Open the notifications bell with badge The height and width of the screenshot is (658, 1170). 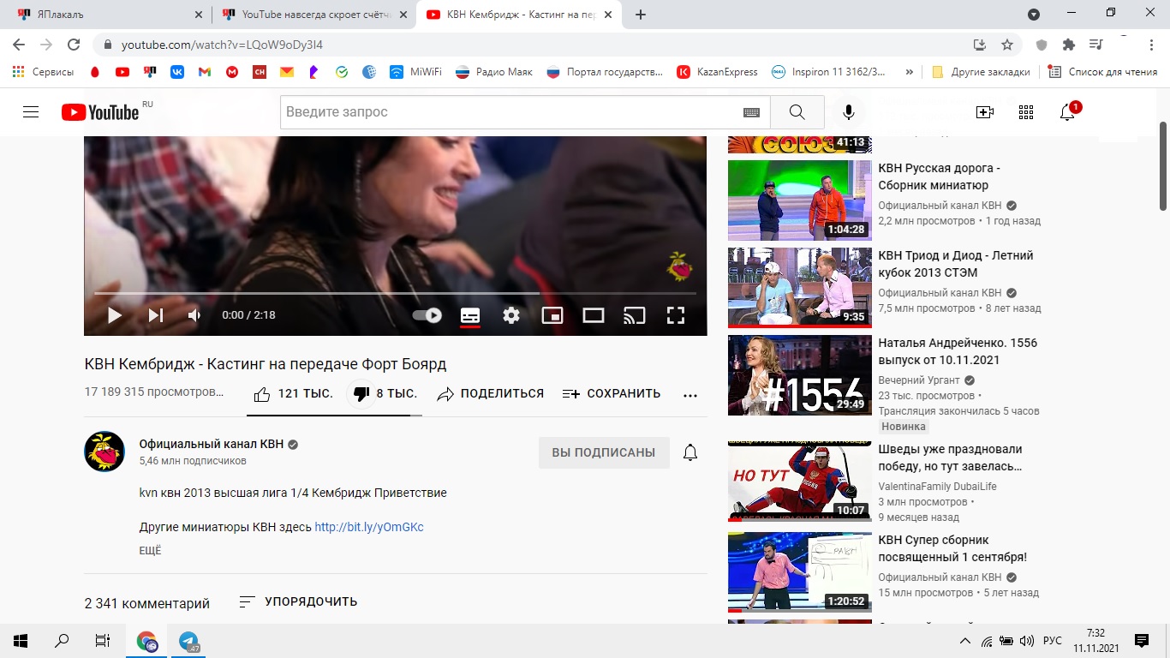tap(1068, 111)
